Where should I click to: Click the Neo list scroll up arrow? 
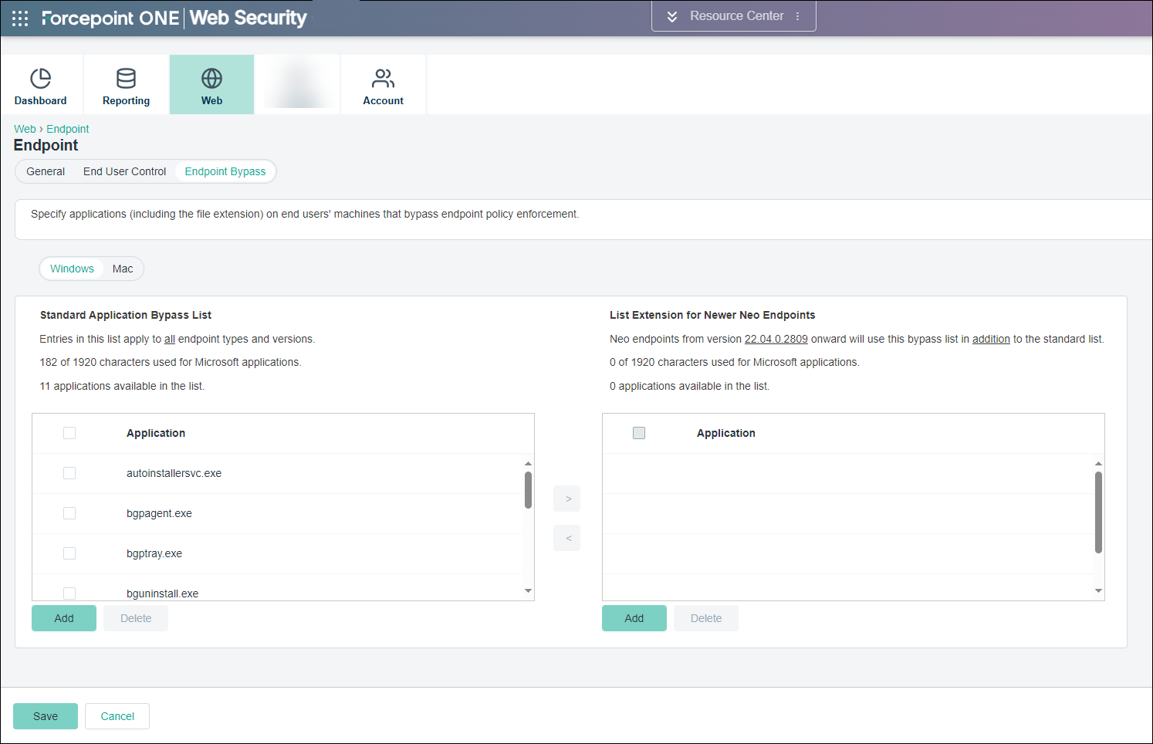click(x=1098, y=463)
